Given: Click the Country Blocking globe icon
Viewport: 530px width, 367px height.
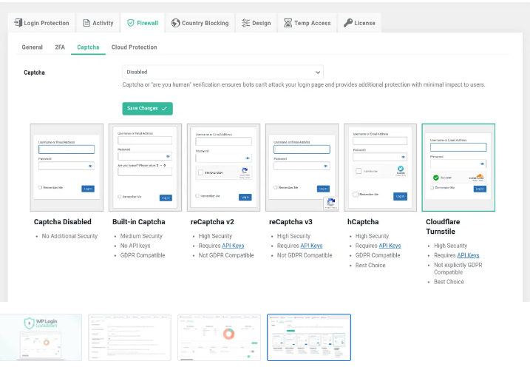Looking at the screenshot, I should pos(175,23).
